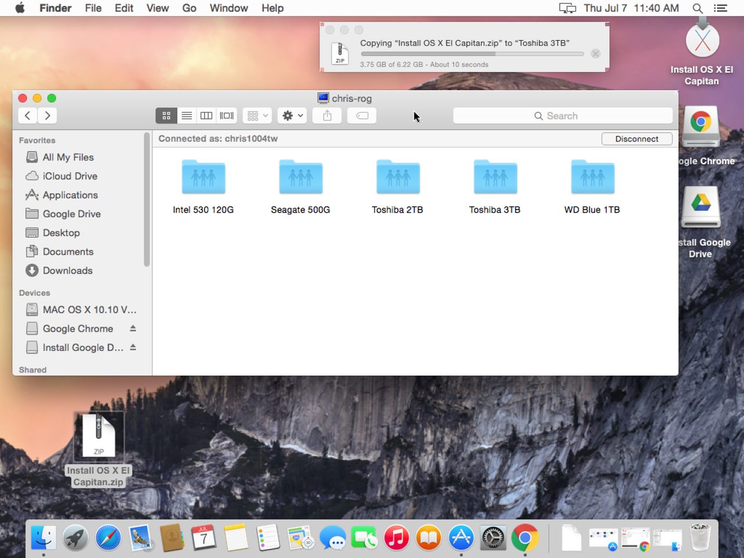Select Cover Flow view icon
The image size is (744, 558).
(227, 116)
